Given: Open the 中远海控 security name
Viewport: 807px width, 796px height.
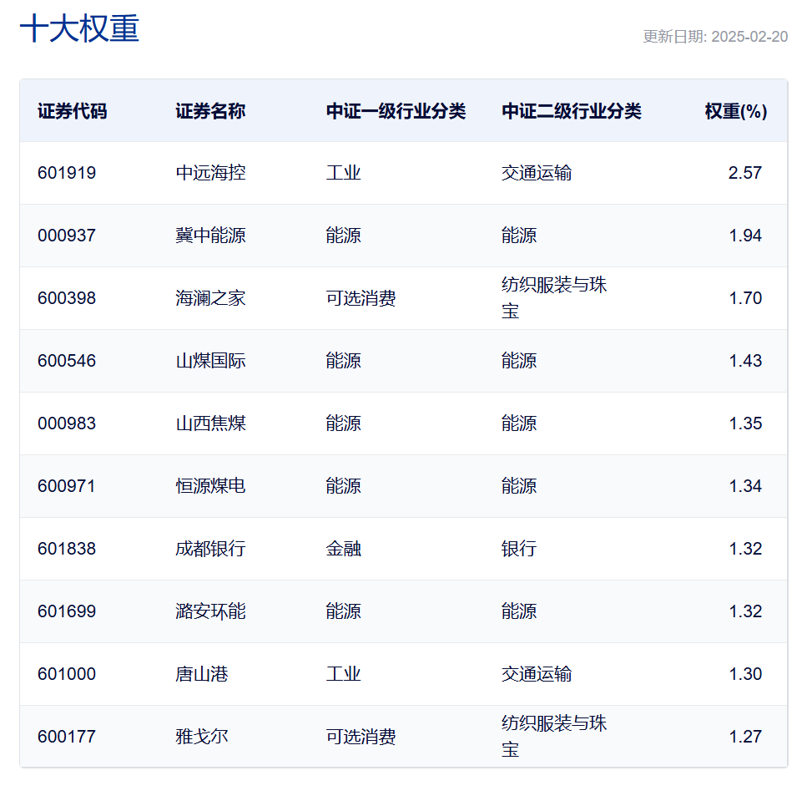Looking at the screenshot, I should (210, 173).
